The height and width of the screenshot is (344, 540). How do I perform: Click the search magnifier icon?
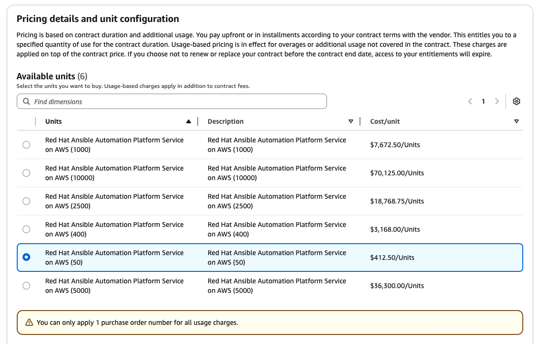26,101
